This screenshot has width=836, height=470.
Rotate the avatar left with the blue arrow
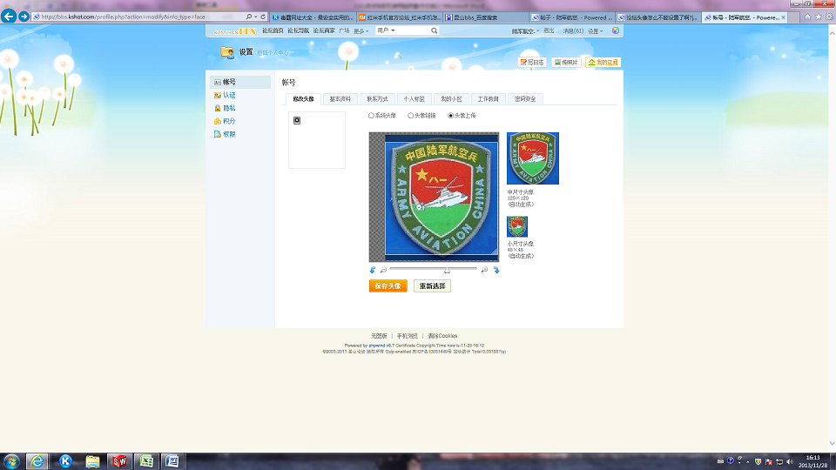pos(373,270)
